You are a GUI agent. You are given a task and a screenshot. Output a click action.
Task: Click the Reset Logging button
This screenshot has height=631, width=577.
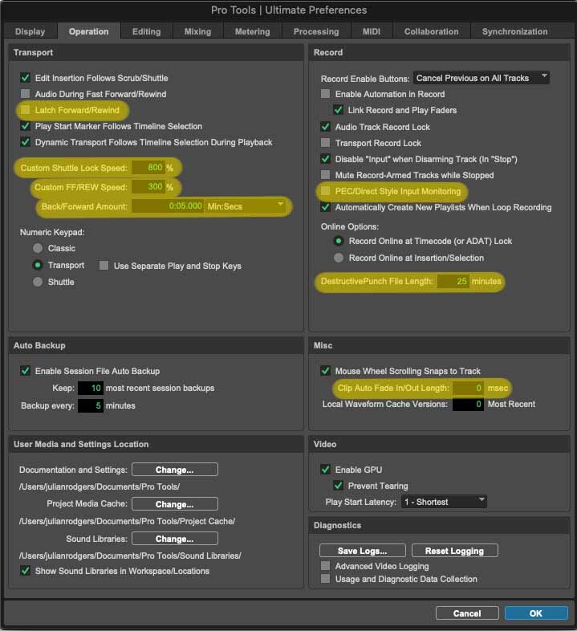(455, 551)
